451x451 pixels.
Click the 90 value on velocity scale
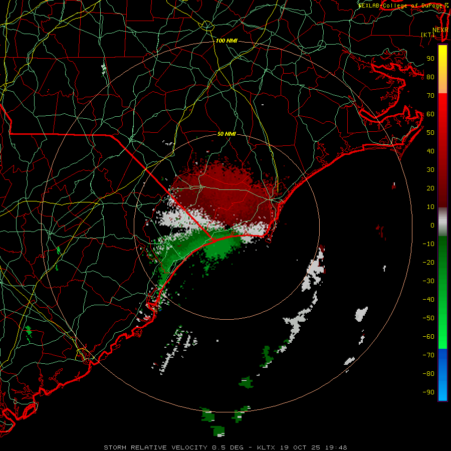point(430,59)
